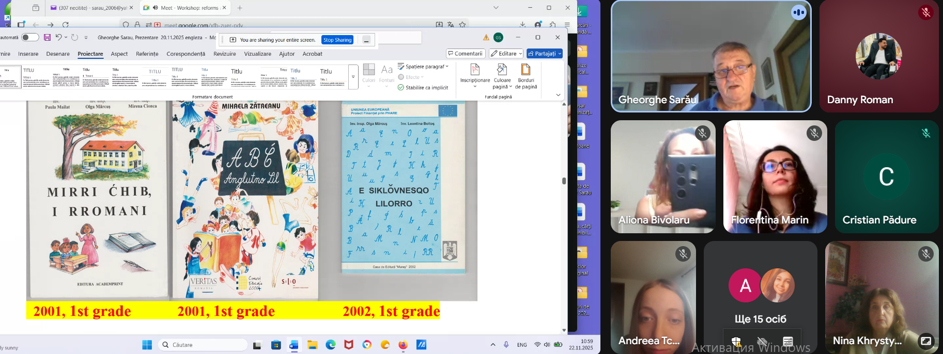
Task: Open the Referințe ribbon tab
Action: [x=147, y=54]
